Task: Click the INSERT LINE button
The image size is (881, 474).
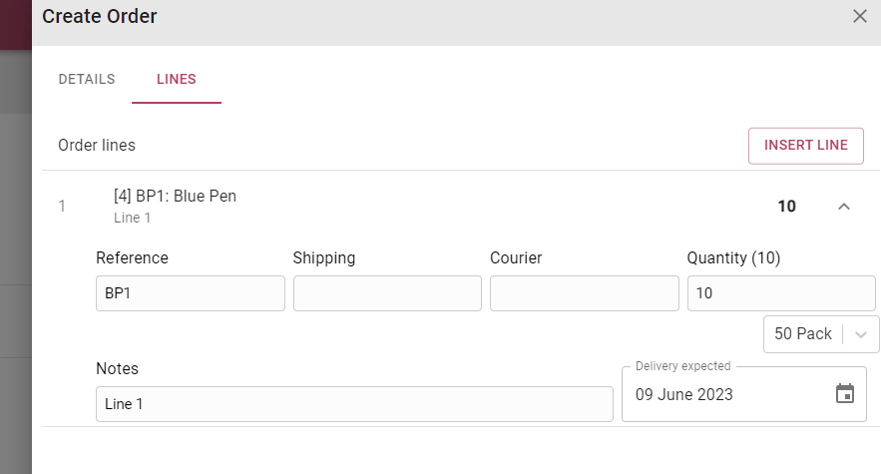Action: [x=806, y=146]
